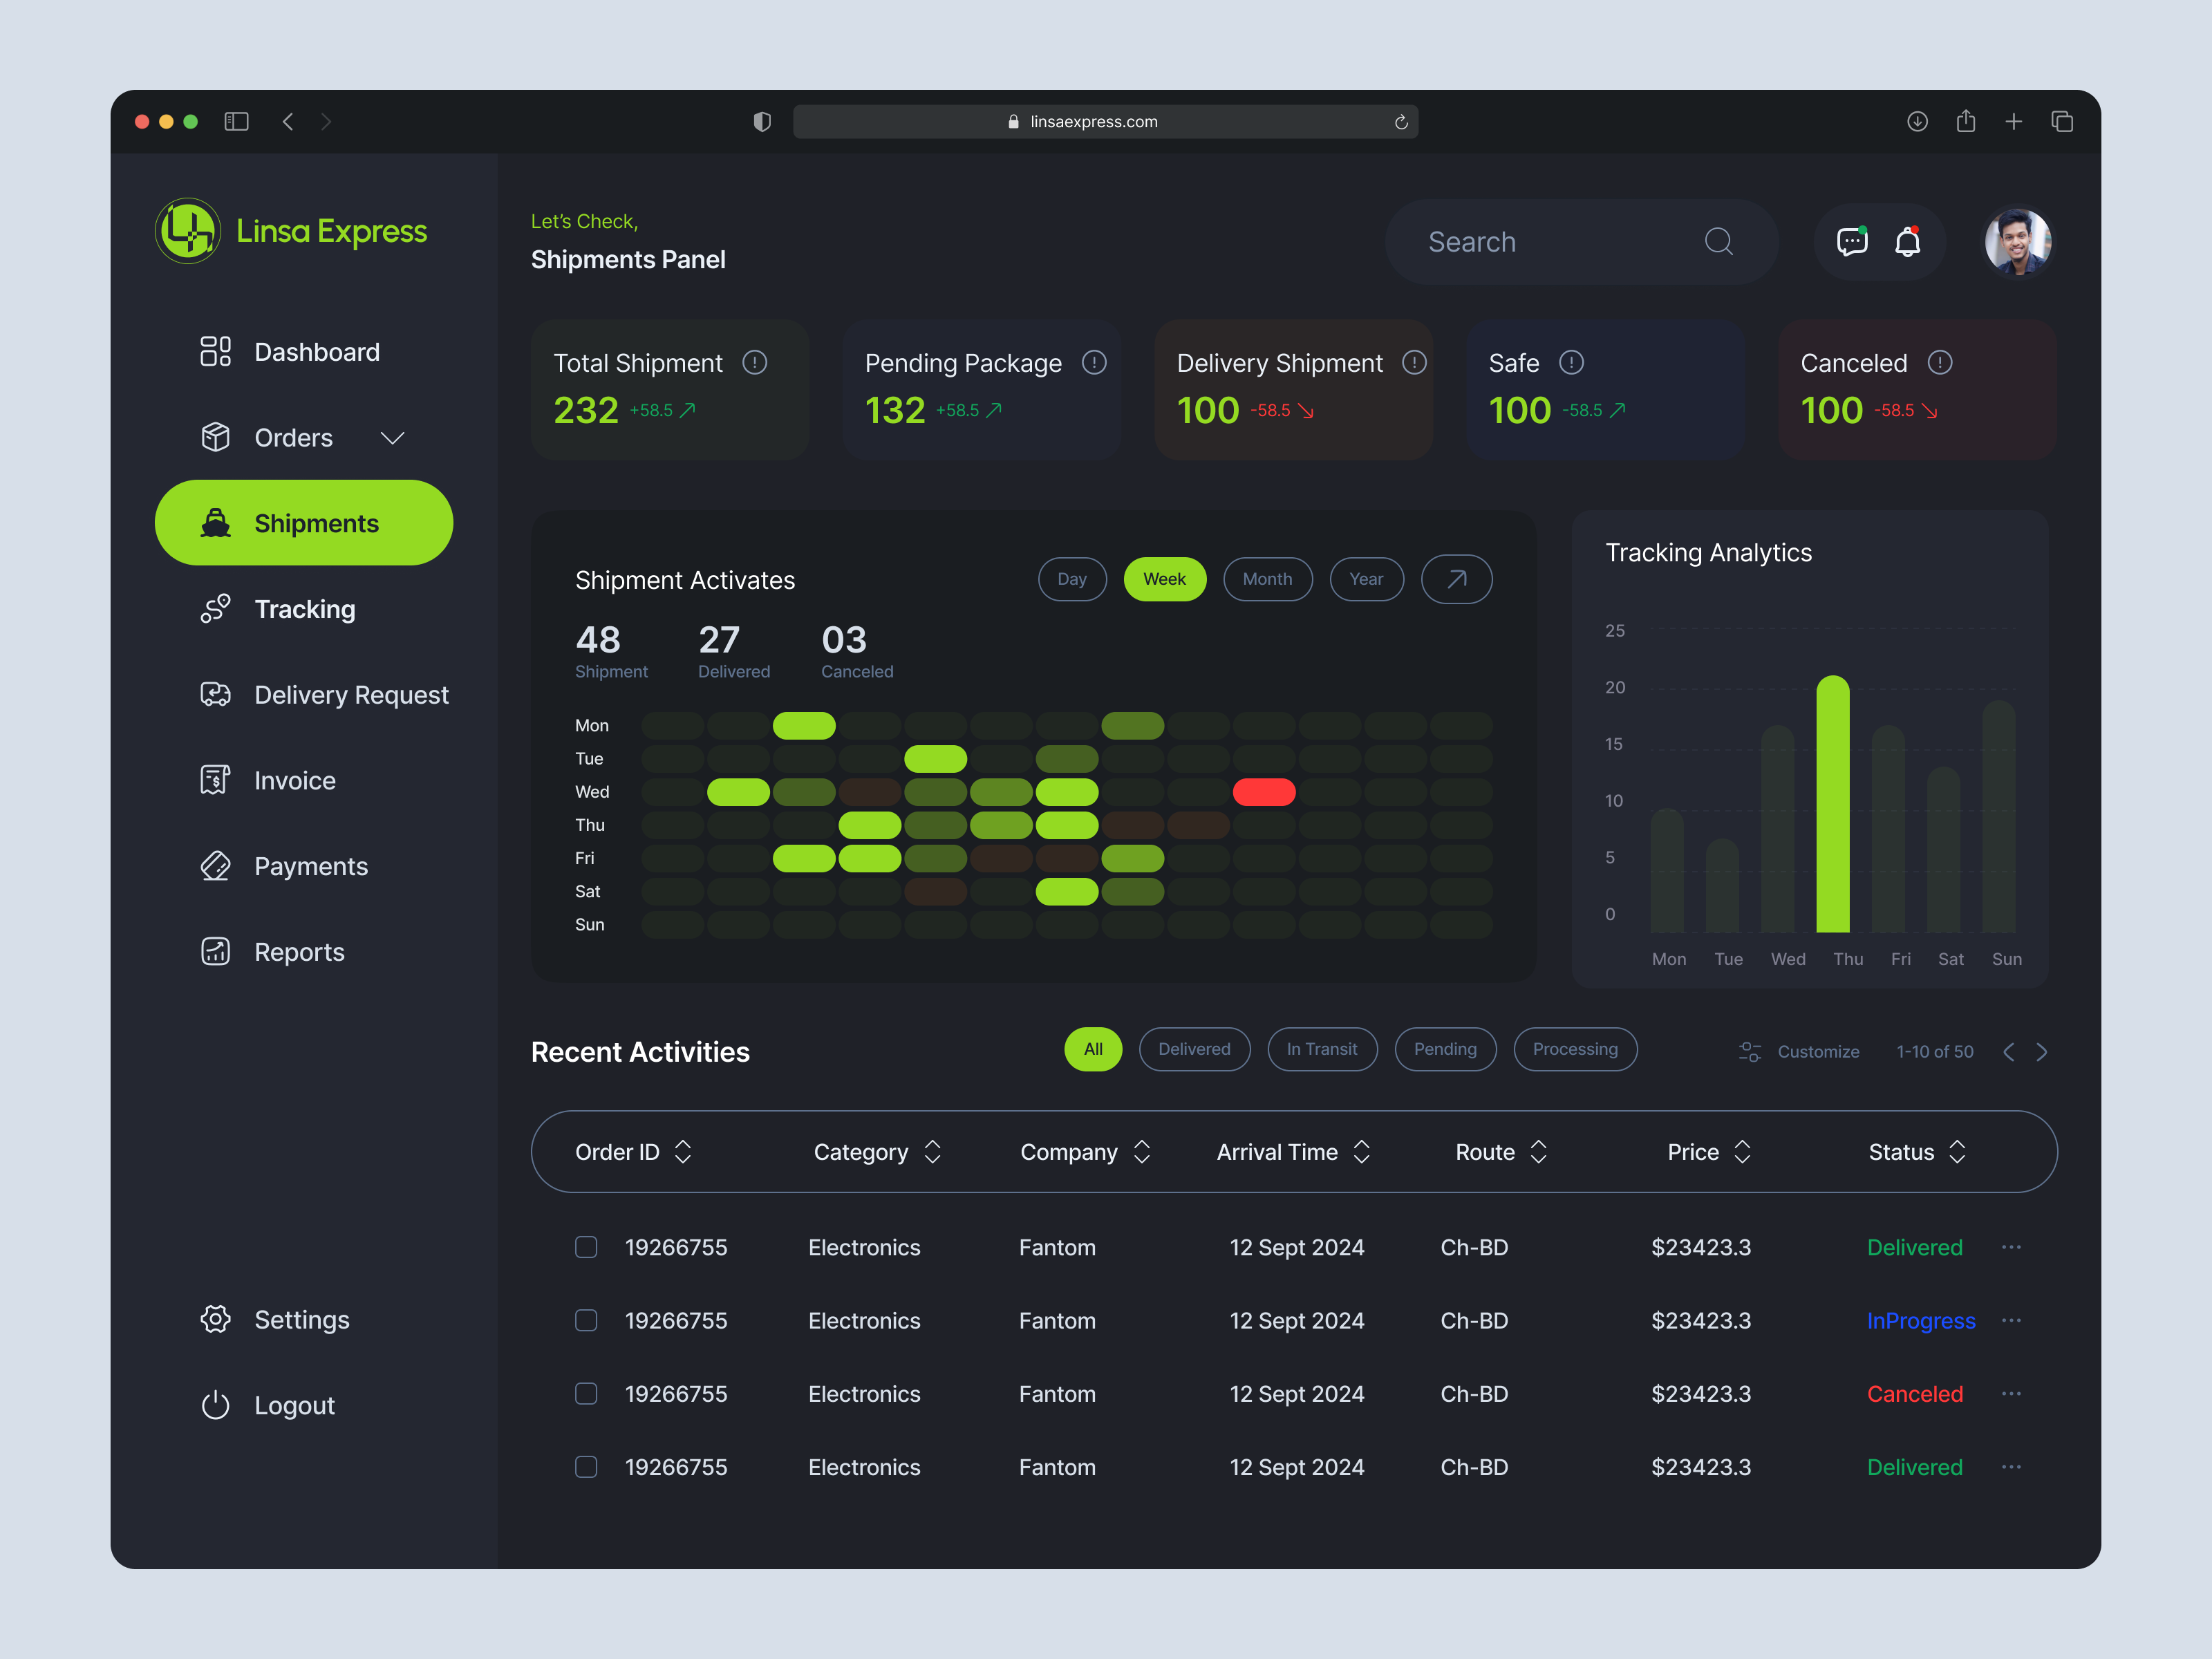Filter activities by Pending

click(1446, 1049)
